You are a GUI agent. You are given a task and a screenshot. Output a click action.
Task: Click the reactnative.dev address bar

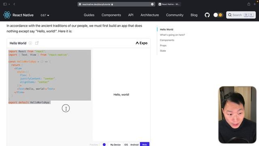pos(116,4)
